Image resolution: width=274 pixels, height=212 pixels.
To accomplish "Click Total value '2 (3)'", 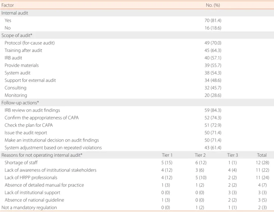I will (263, 208).
